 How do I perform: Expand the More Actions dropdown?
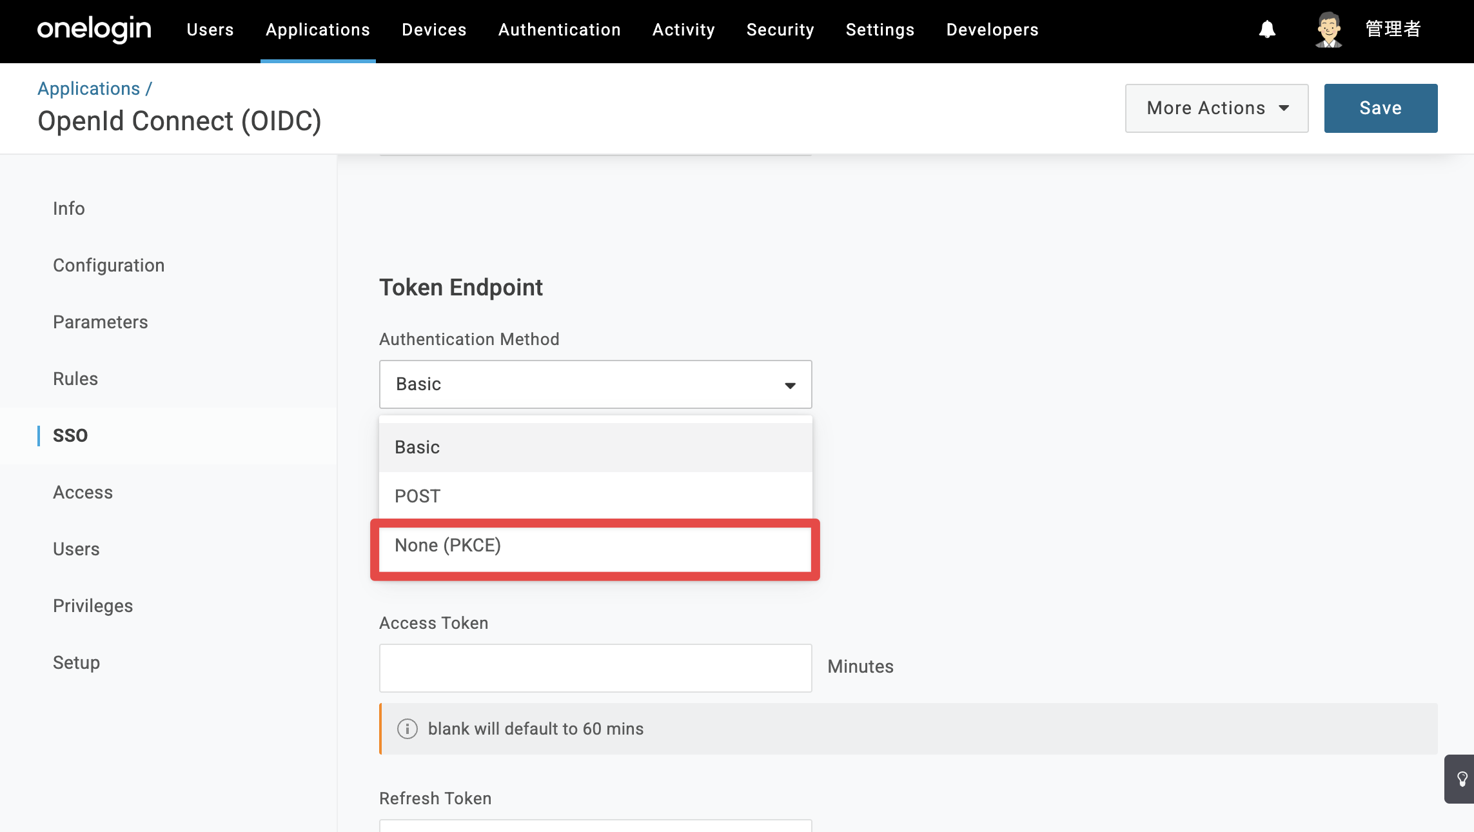pos(1217,108)
